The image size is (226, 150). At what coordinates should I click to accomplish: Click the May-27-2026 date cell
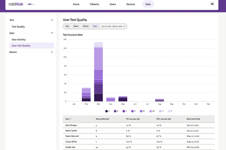(193, 136)
